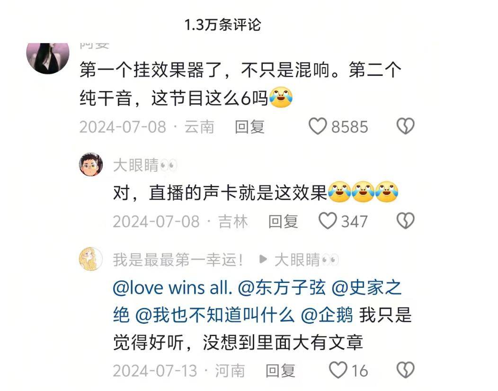Reply to the 2024-07-13 河南 comment
This screenshot has height=391, width=498.
(x=280, y=371)
